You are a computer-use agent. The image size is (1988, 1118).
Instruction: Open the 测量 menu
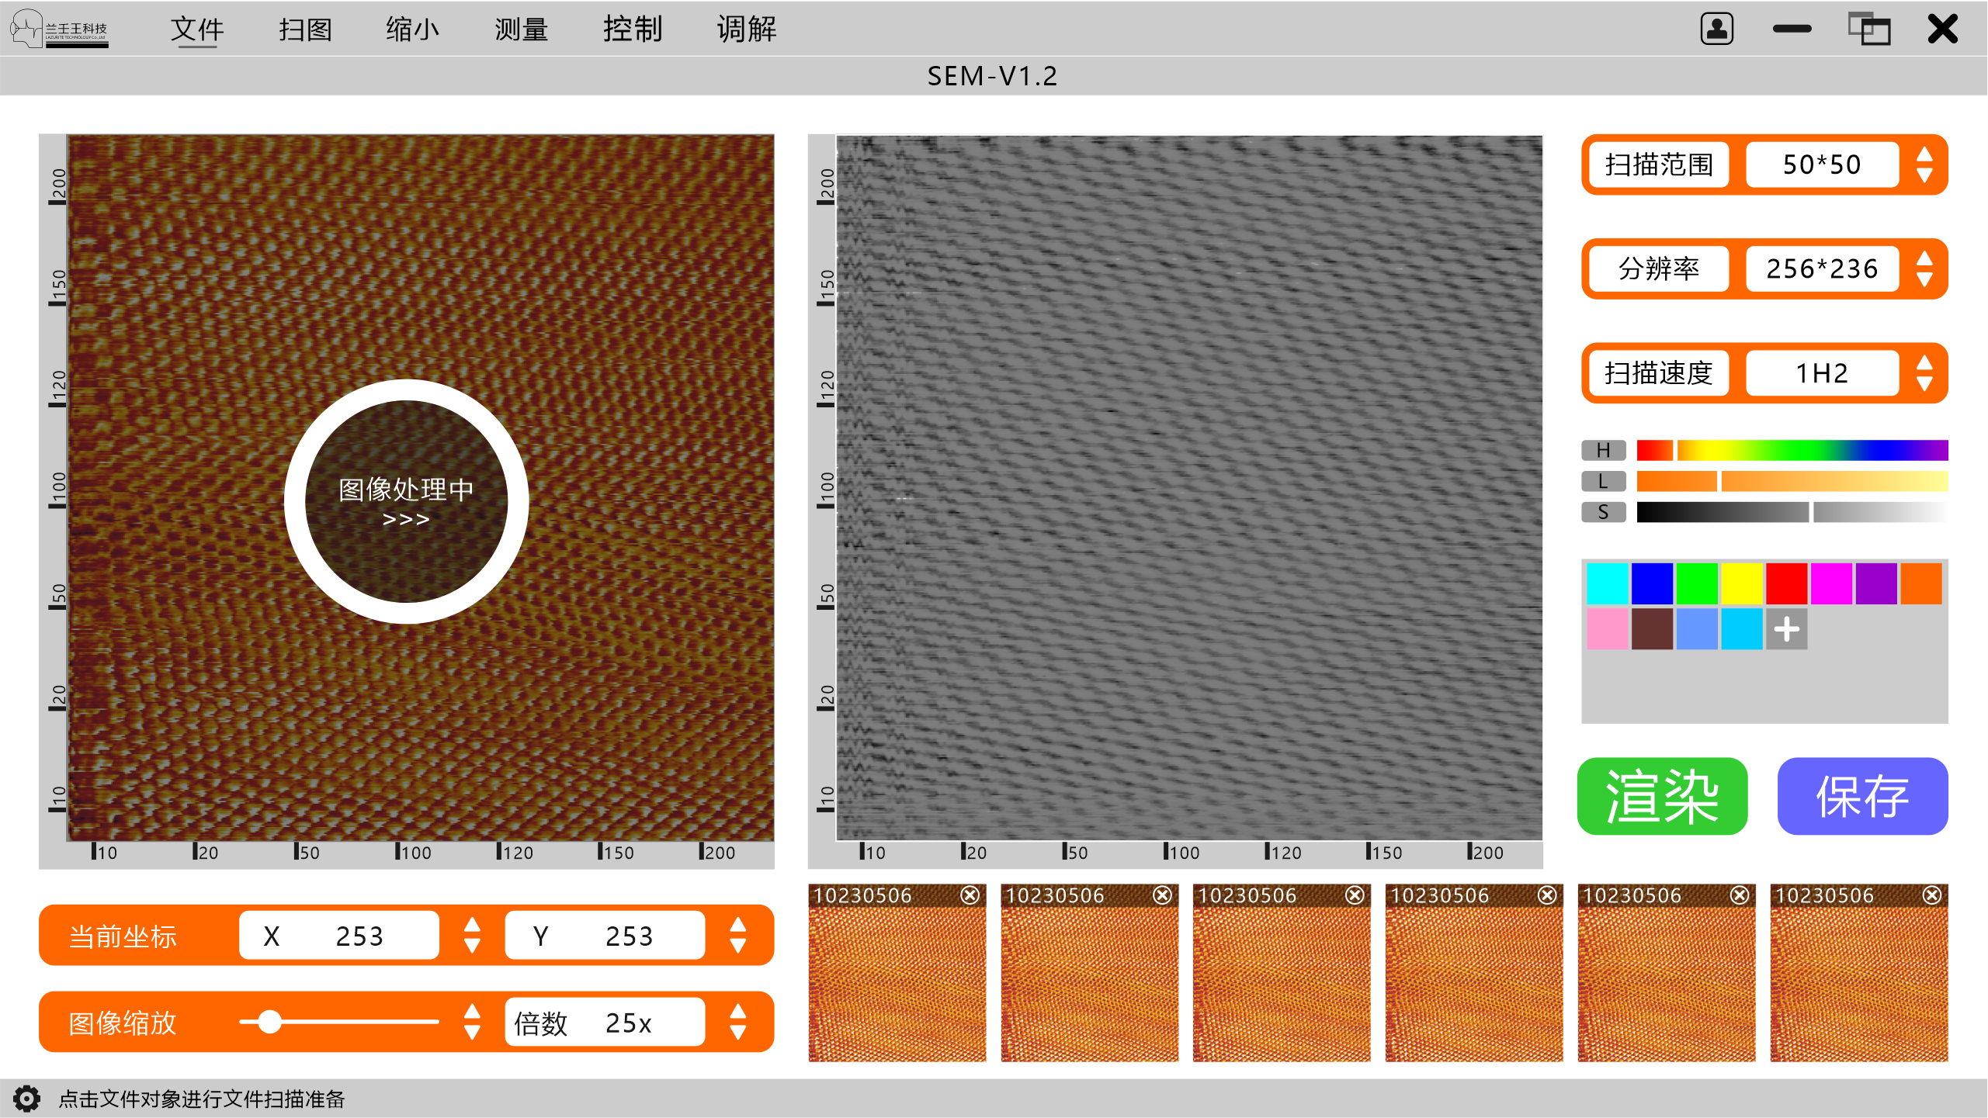click(521, 29)
